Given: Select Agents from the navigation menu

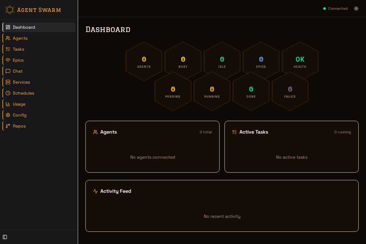Looking at the screenshot, I should [x=20, y=38].
